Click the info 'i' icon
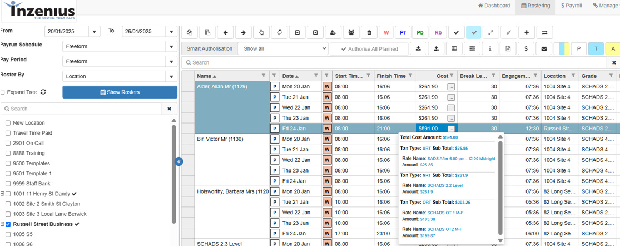 coord(490,48)
